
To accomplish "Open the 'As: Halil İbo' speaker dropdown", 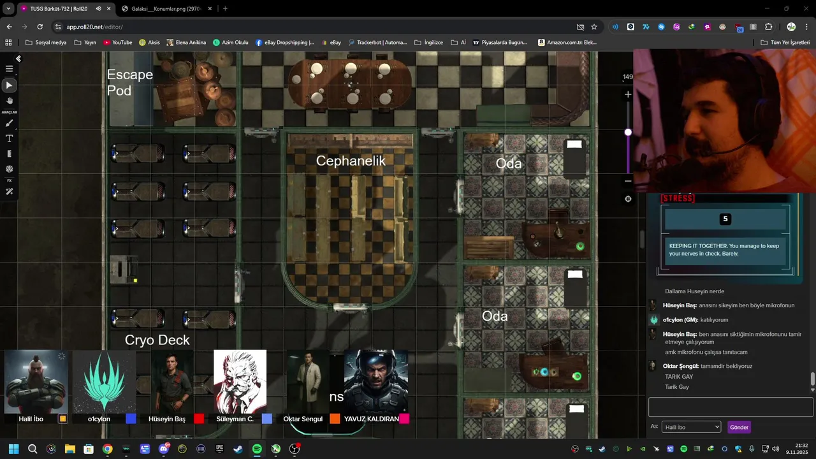I will (x=691, y=427).
